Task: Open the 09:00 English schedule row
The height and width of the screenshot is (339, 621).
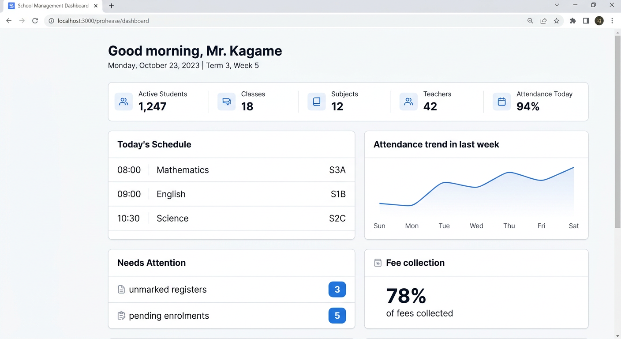Action: tap(232, 194)
